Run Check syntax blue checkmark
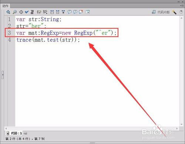This screenshot has height=144, width=185. [27, 12]
